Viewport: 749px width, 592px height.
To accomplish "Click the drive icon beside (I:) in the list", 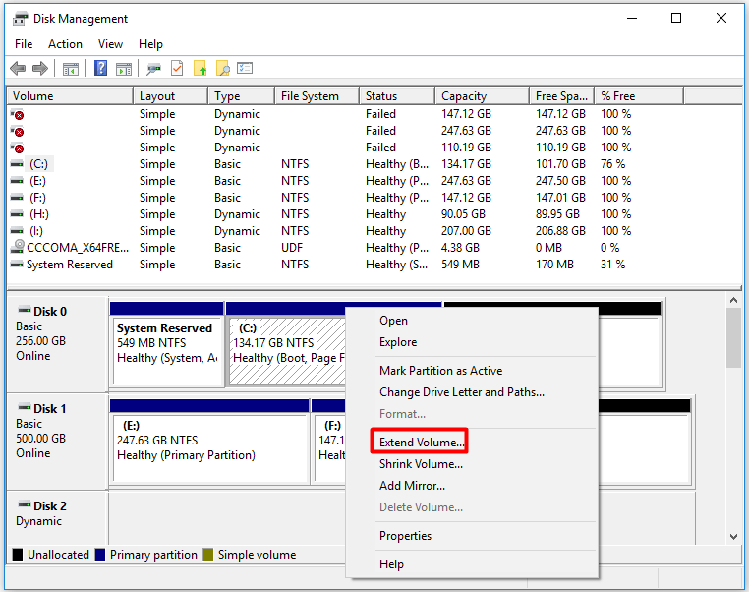I will click(17, 231).
